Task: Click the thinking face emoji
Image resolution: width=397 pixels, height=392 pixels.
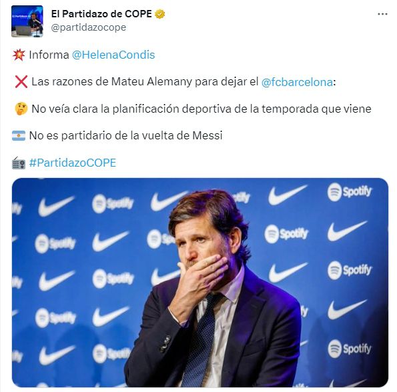Action: coord(21,109)
